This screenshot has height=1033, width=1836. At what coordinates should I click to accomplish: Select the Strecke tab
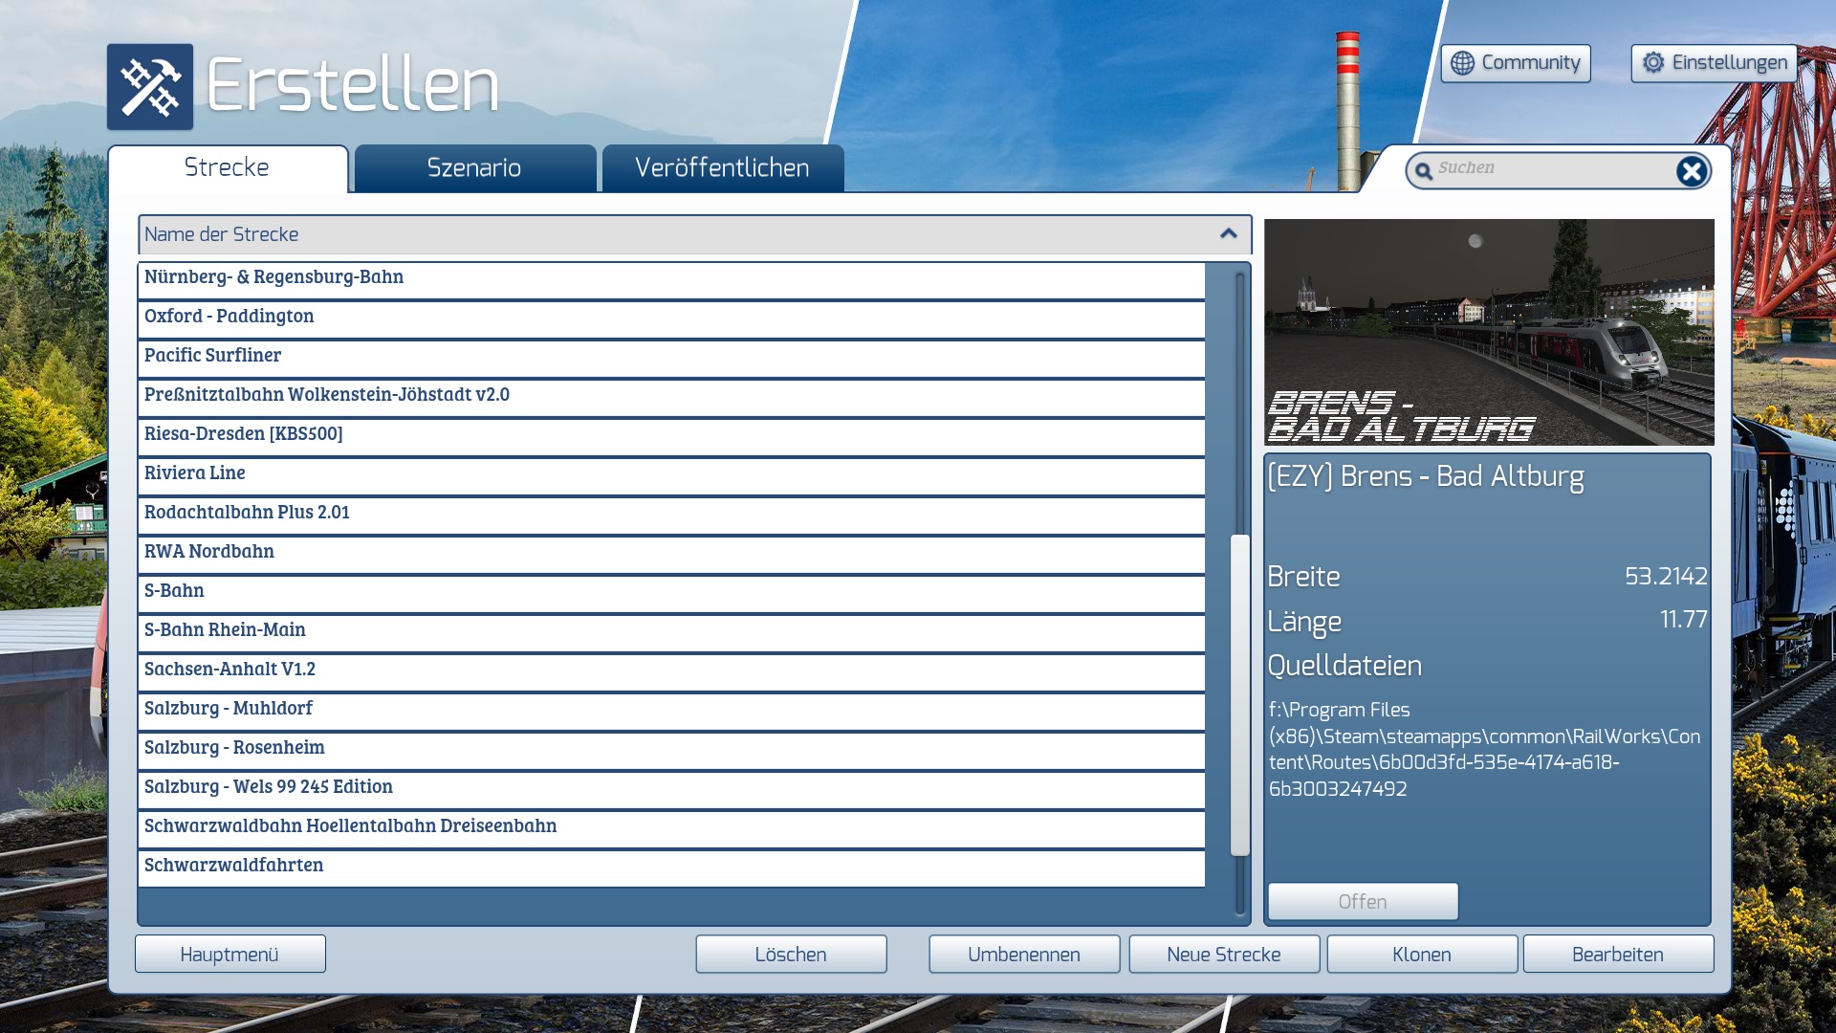pos(227,168)
